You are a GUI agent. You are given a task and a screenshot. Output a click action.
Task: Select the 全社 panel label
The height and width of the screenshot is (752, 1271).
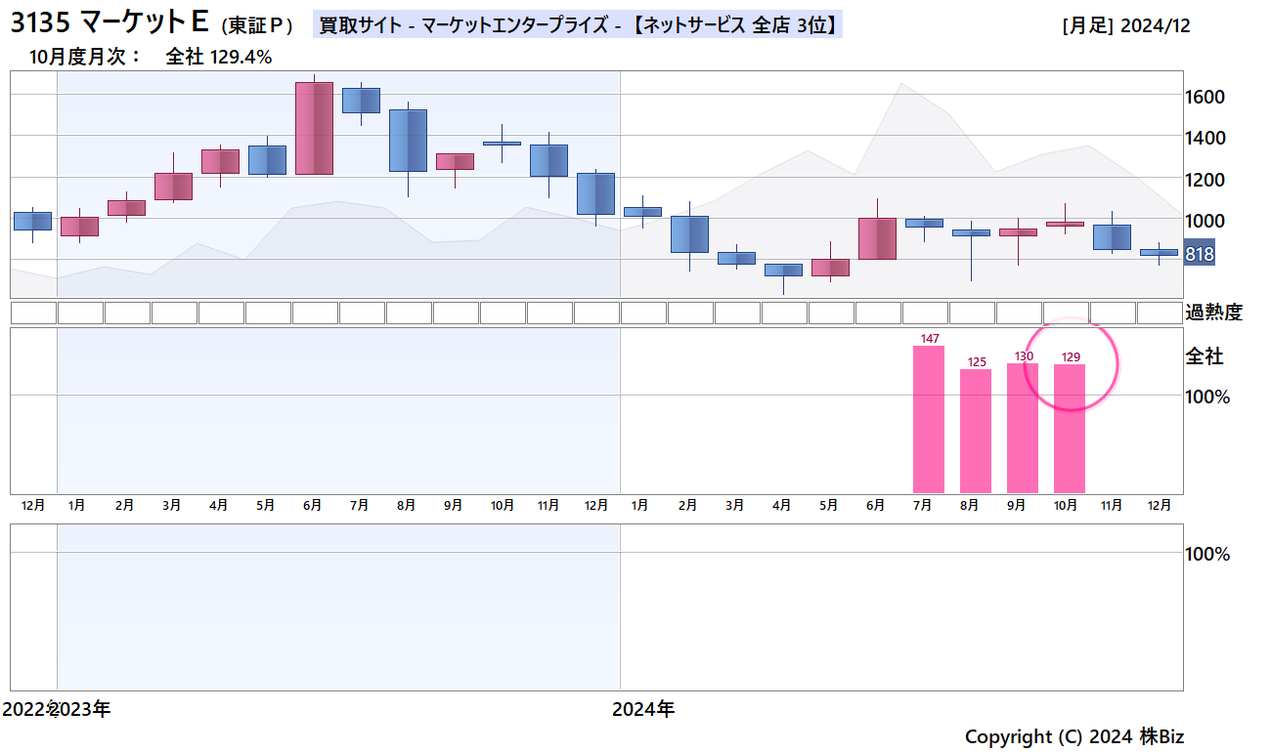point(1205,356)
